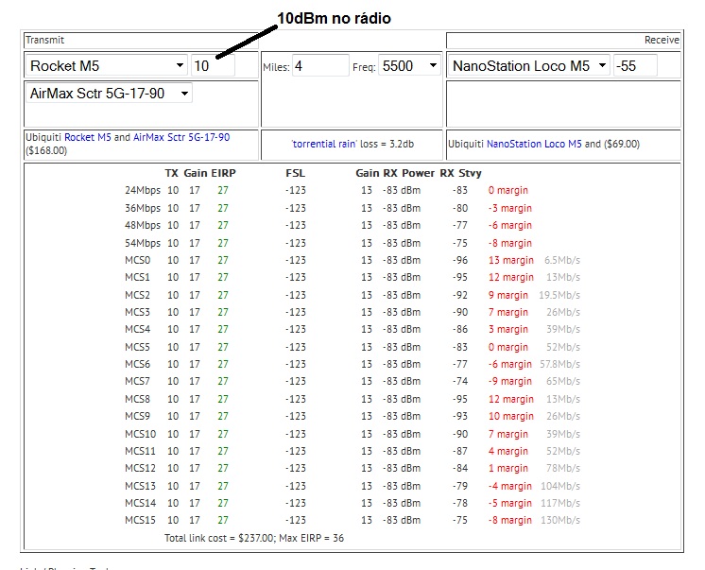The height and width of the screenshot is (570, 705).
Task: Click the RX Power column header
Action: [x=408, y=173]
